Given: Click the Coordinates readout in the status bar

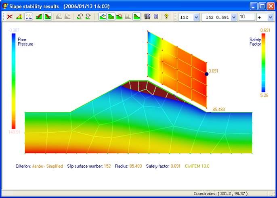Looking at the screenshot, I should tap(220, 194).
